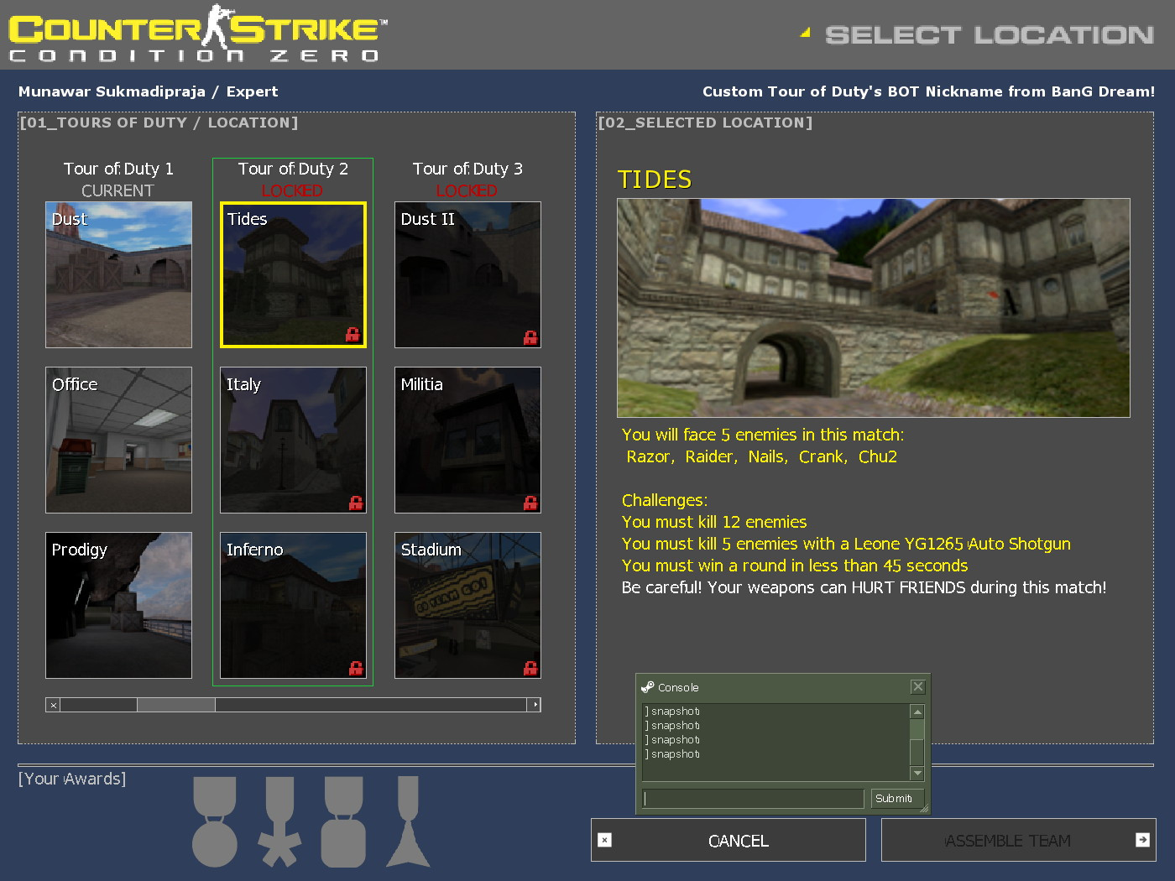Select the Dust map thumbnail

(x=118, y=274)
